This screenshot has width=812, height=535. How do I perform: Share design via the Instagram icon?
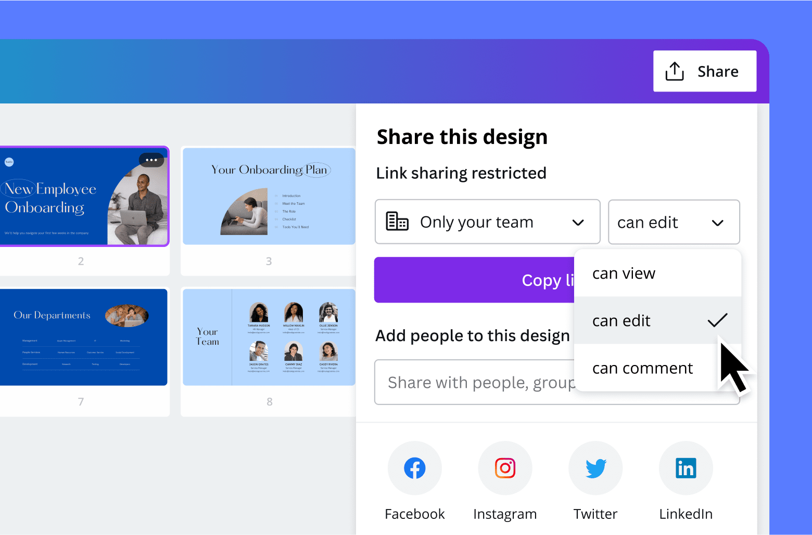click(x=504, y=467)
